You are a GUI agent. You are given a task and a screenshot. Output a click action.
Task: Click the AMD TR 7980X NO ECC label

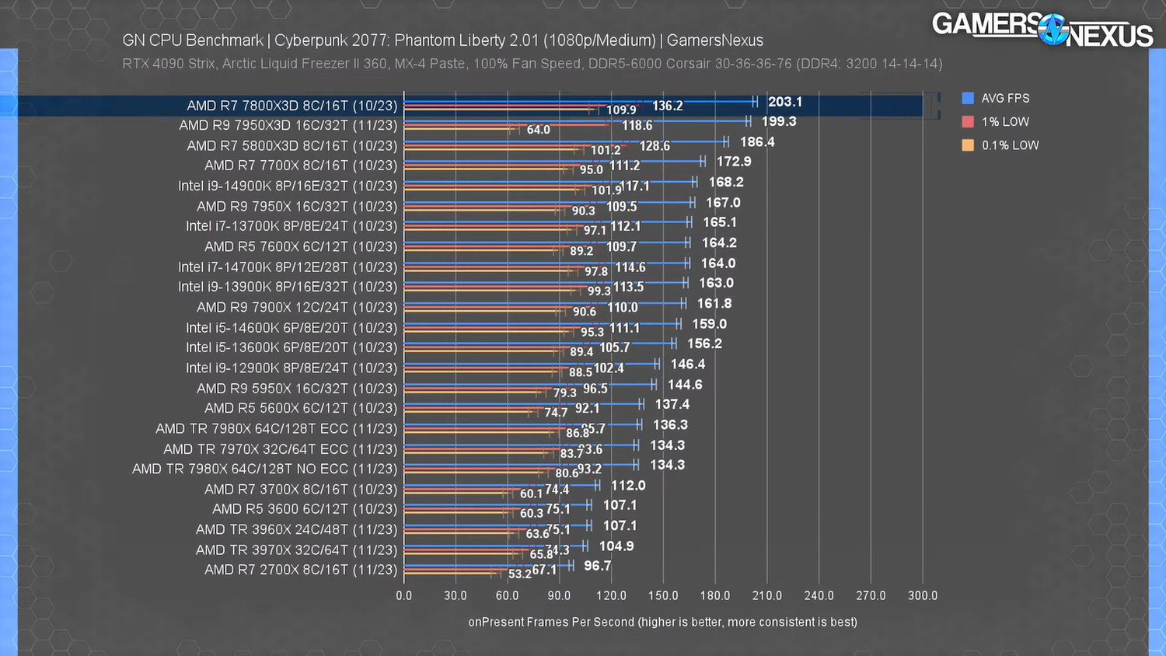264,469
